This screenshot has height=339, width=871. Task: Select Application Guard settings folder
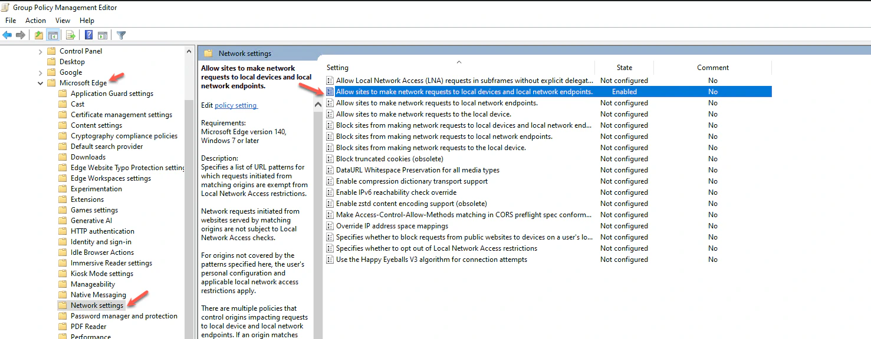pyautogui.click(x=112, y=94)
